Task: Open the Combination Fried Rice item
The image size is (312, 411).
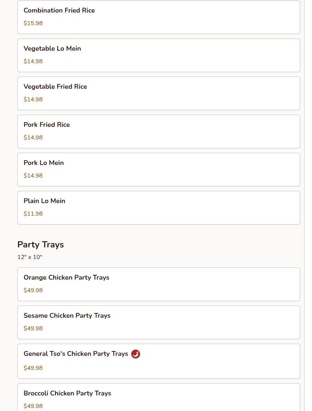Action: tap(159, 17)
